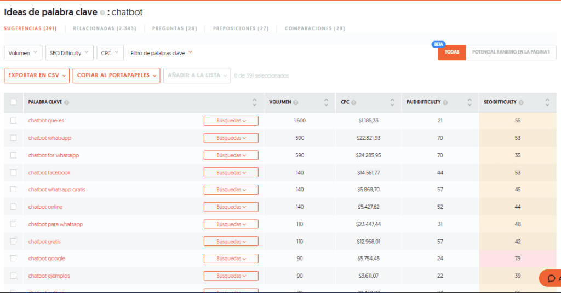Screen dimensions: 561x293
Task: Sort table by PAID DIFFICULTY column arrows
Action: click(470, 102)
